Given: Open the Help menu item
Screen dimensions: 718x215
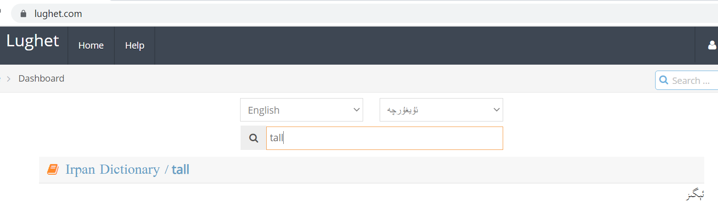Looking at the screenshot, I should click(x=135, y=45).
